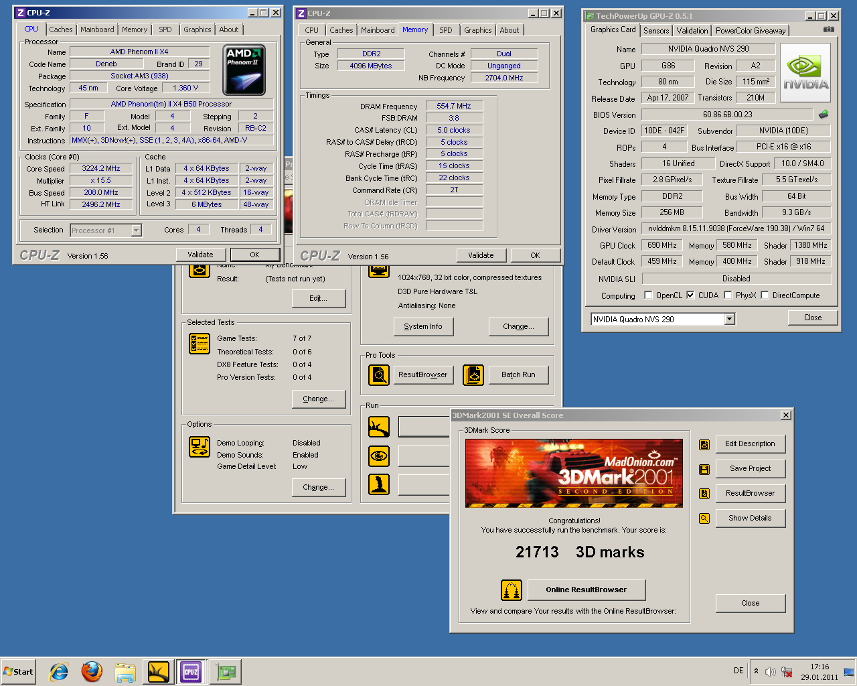Open Internet Explorer from the taskbar
The width and height of the screenshot is (857, 686).
click(x=59, y=671)
